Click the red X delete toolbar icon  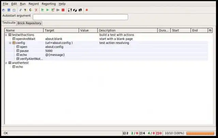point(36,10)
